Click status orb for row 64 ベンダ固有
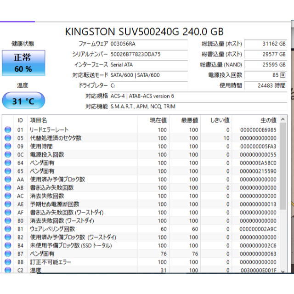The height and width of the screenshot is (294, 294). 8,163
